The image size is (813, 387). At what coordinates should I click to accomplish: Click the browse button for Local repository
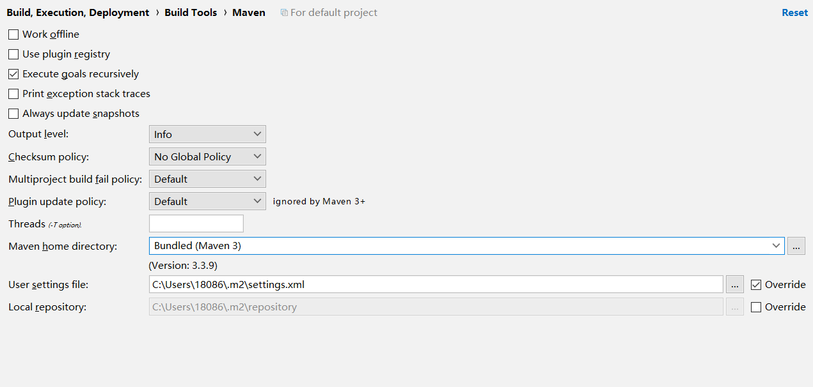(x=735, y=307)
